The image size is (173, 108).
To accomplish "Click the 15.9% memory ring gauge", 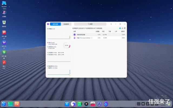I will [x=66, y=45].
